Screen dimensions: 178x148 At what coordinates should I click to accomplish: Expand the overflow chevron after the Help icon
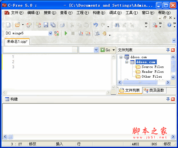point(175,25)
